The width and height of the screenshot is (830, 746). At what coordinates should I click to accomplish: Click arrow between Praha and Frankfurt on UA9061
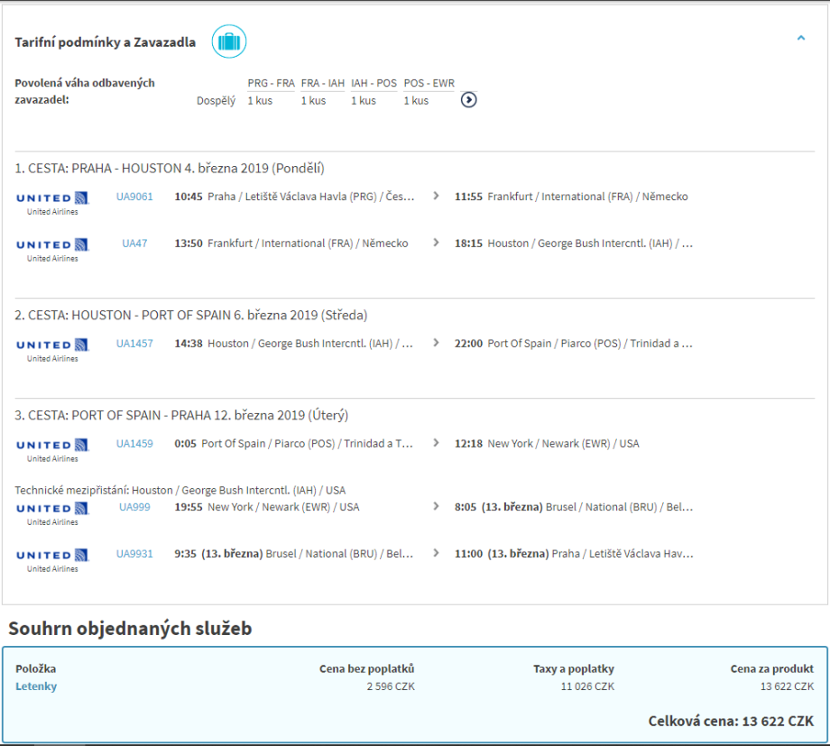pos(437,196)
